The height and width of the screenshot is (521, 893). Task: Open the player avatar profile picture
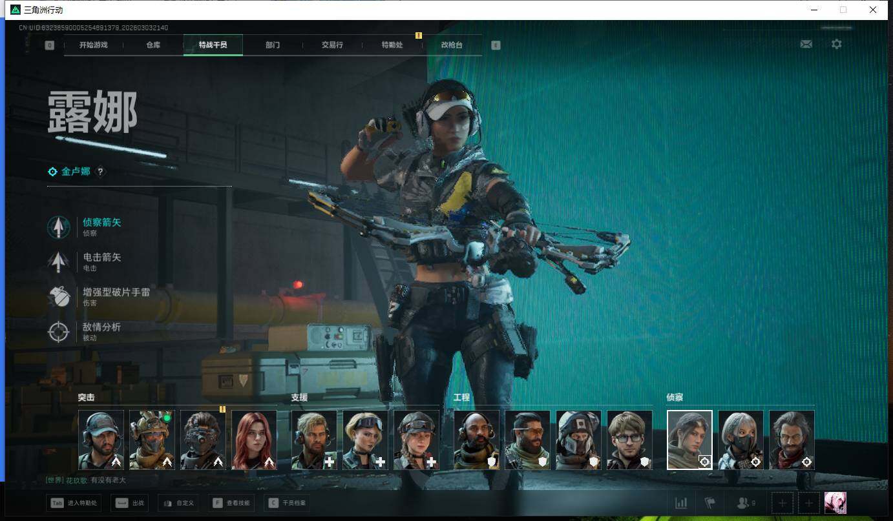point(835,503)
